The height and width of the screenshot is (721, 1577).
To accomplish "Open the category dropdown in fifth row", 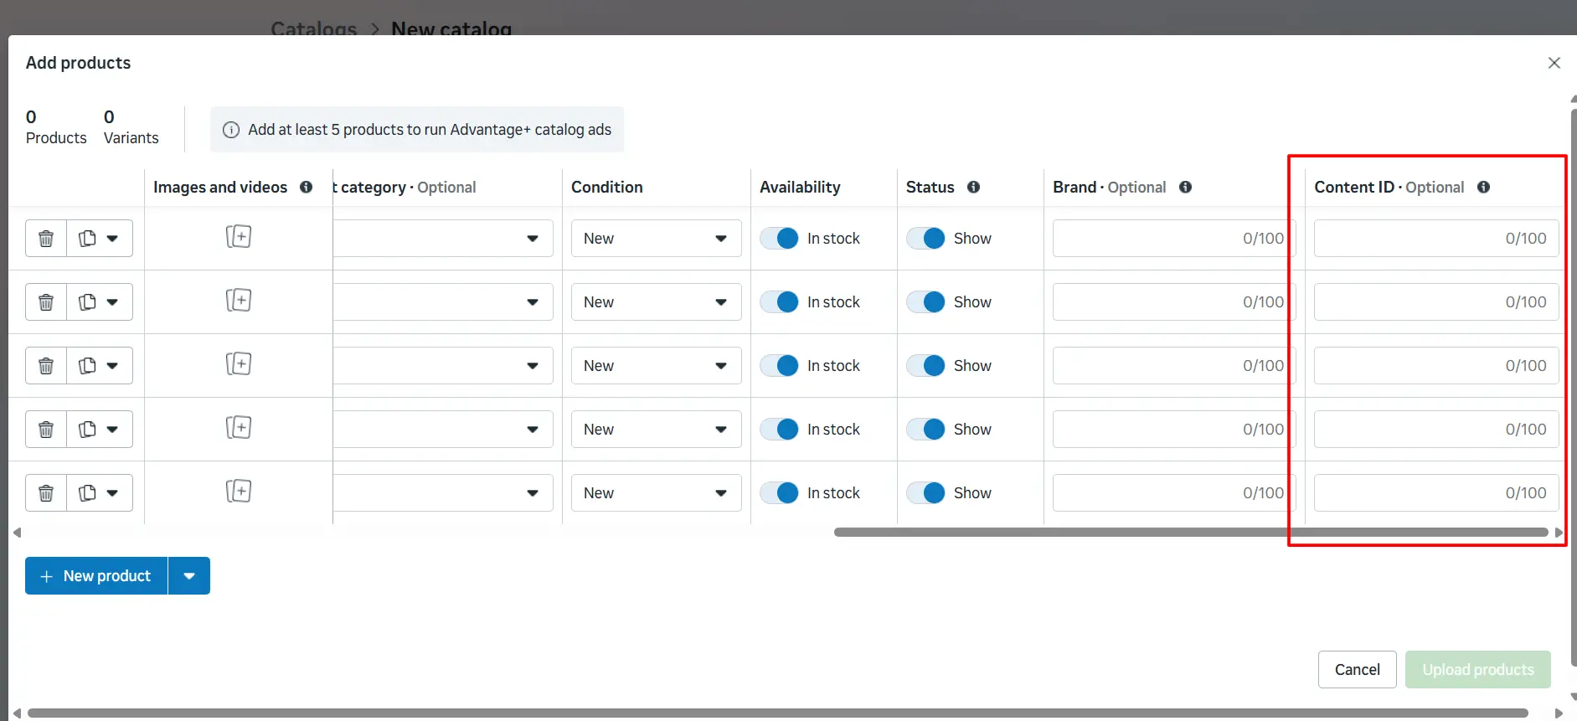I will point(443,493).
